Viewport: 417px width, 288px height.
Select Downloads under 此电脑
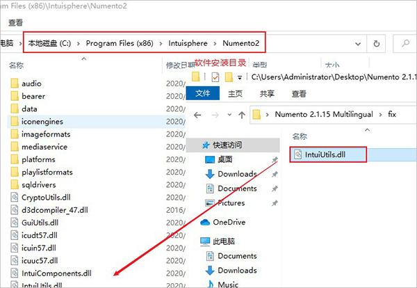237,270
